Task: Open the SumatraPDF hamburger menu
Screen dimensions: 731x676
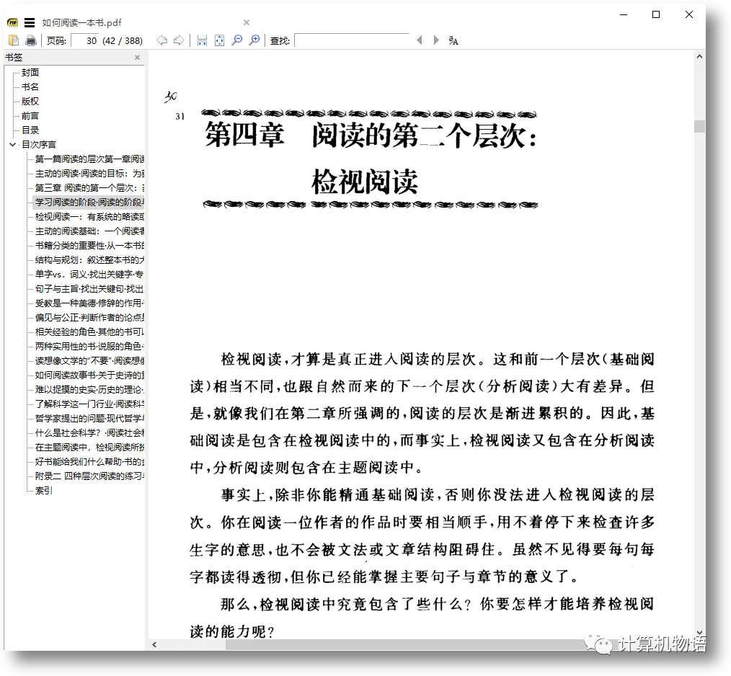Action: pos(30,22)
